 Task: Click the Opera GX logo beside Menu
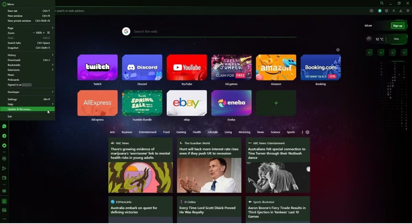pos(4,4)
